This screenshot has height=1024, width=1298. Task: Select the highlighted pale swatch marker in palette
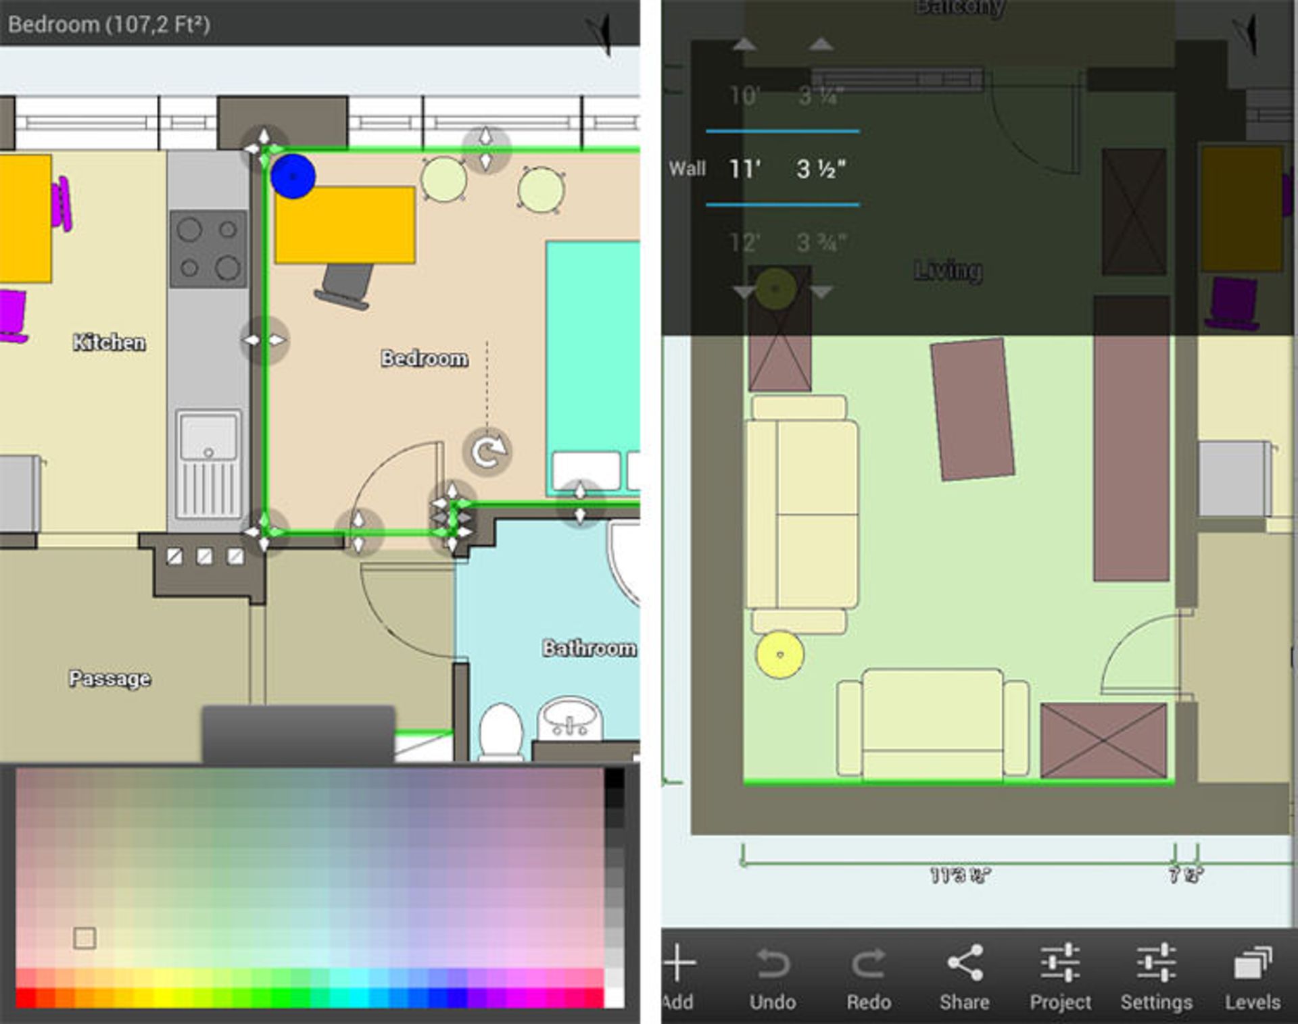[x=85, y=938]
